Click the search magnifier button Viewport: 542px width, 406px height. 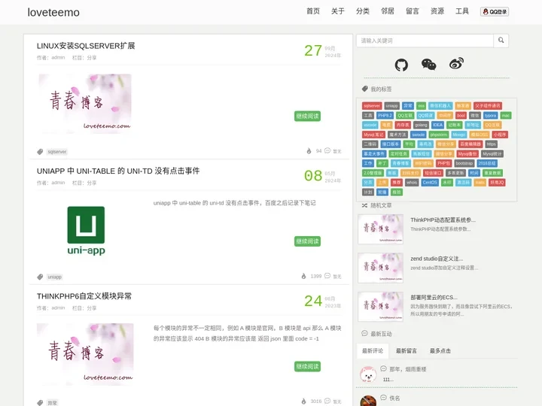click(501, 41)
